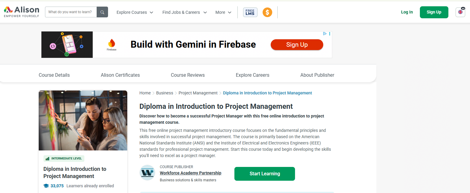Screen dimensions: 470x193
Task: Click the yellow dollar coin icon
Action: coord(267,12)
